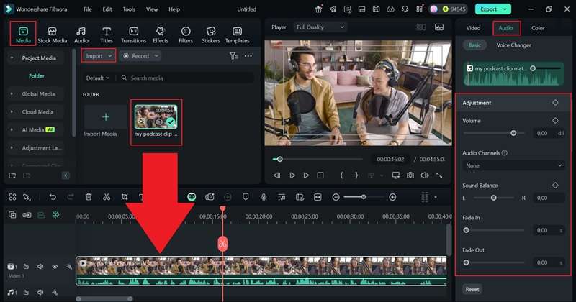
Task: Zoom out the timeline with minus icon
Action: 336,197
